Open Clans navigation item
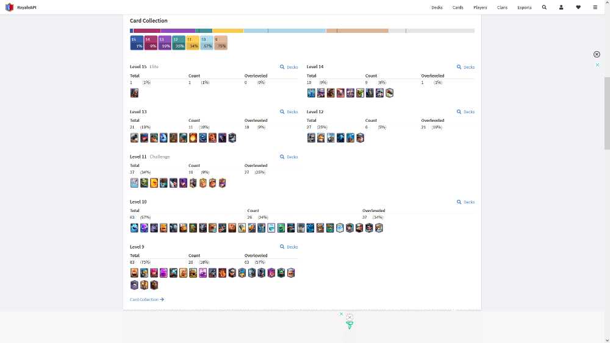The image size is (610, 343). point(502,7)
